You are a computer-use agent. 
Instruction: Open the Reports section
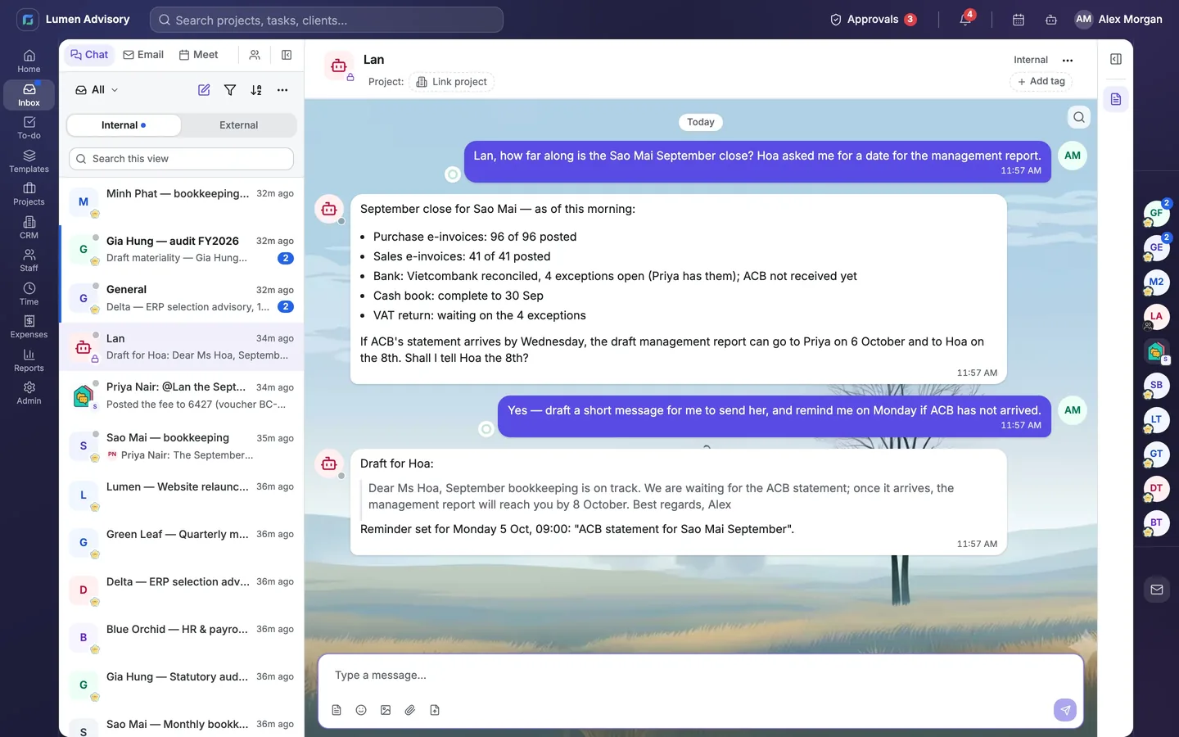click(29, 360)
